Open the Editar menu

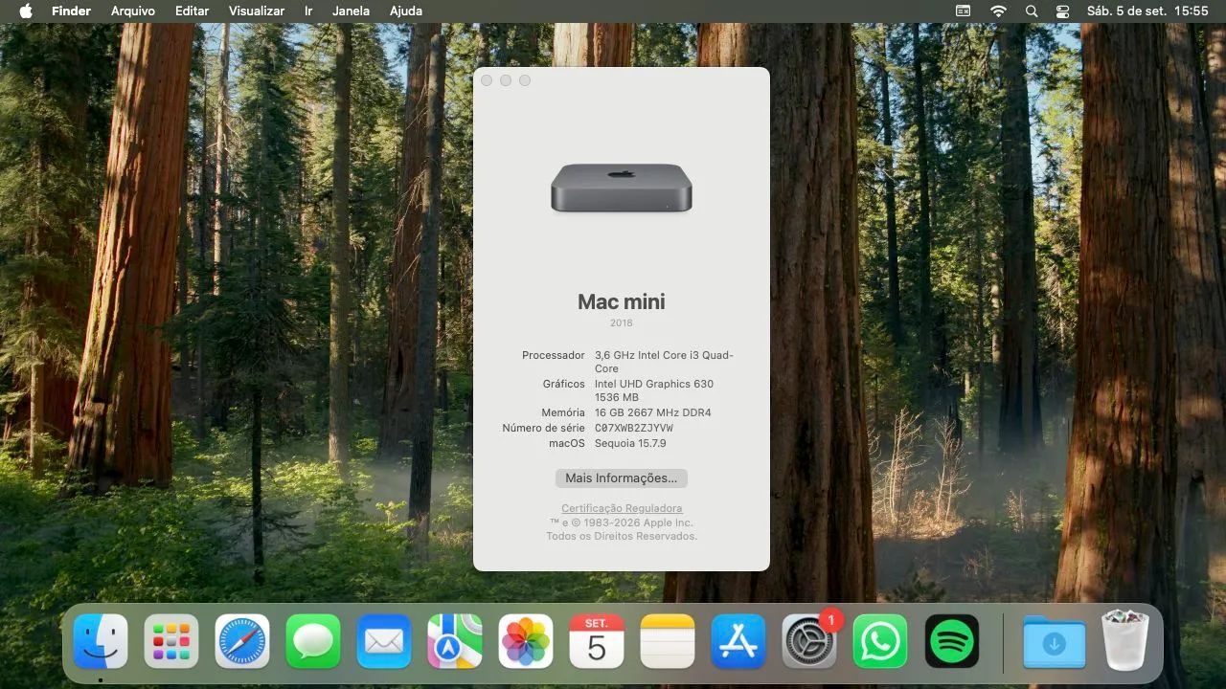[x=192, y=11]
